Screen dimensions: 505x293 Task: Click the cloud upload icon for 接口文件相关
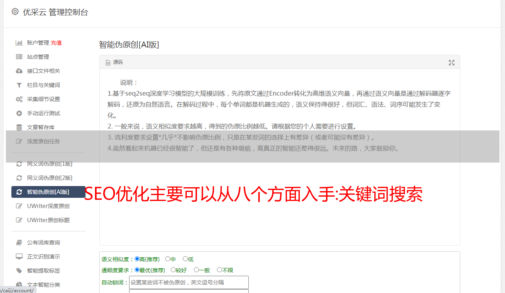[19, 71]
